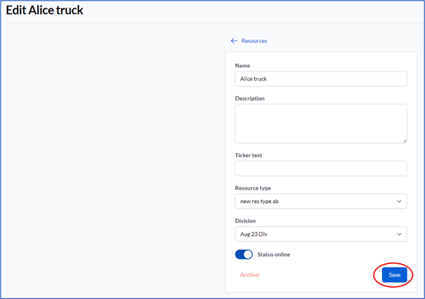The height and width of the screenshot is (299, 425).
Task: Archive this resource via the Archive link
Action: (x=250, y=275)
